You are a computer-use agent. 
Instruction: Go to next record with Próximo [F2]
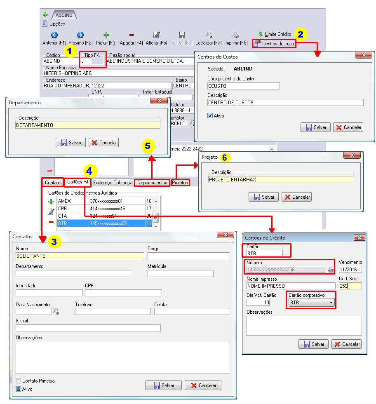point(80,35)
